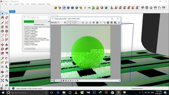Choose the Rectangle tool

[x=2, y=27]
